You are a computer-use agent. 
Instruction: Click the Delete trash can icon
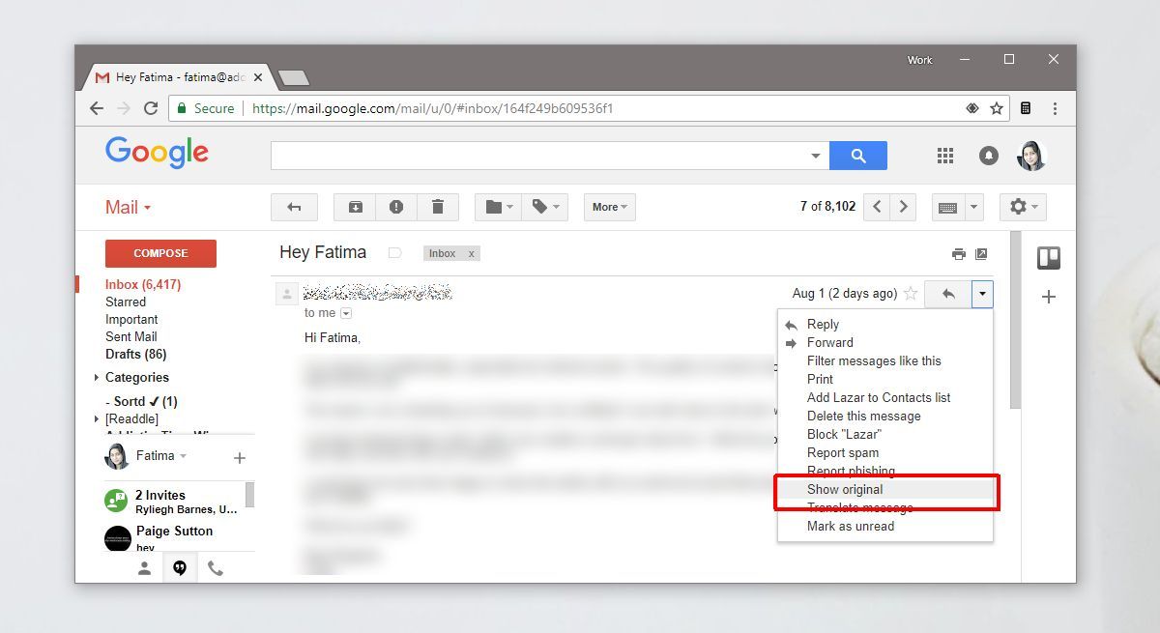(438, 207)
